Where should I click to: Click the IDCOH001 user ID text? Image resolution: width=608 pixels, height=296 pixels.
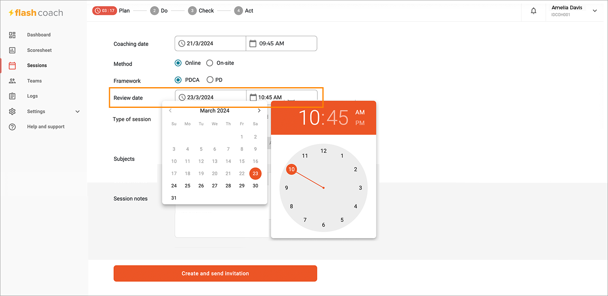(x=561, y=15)
